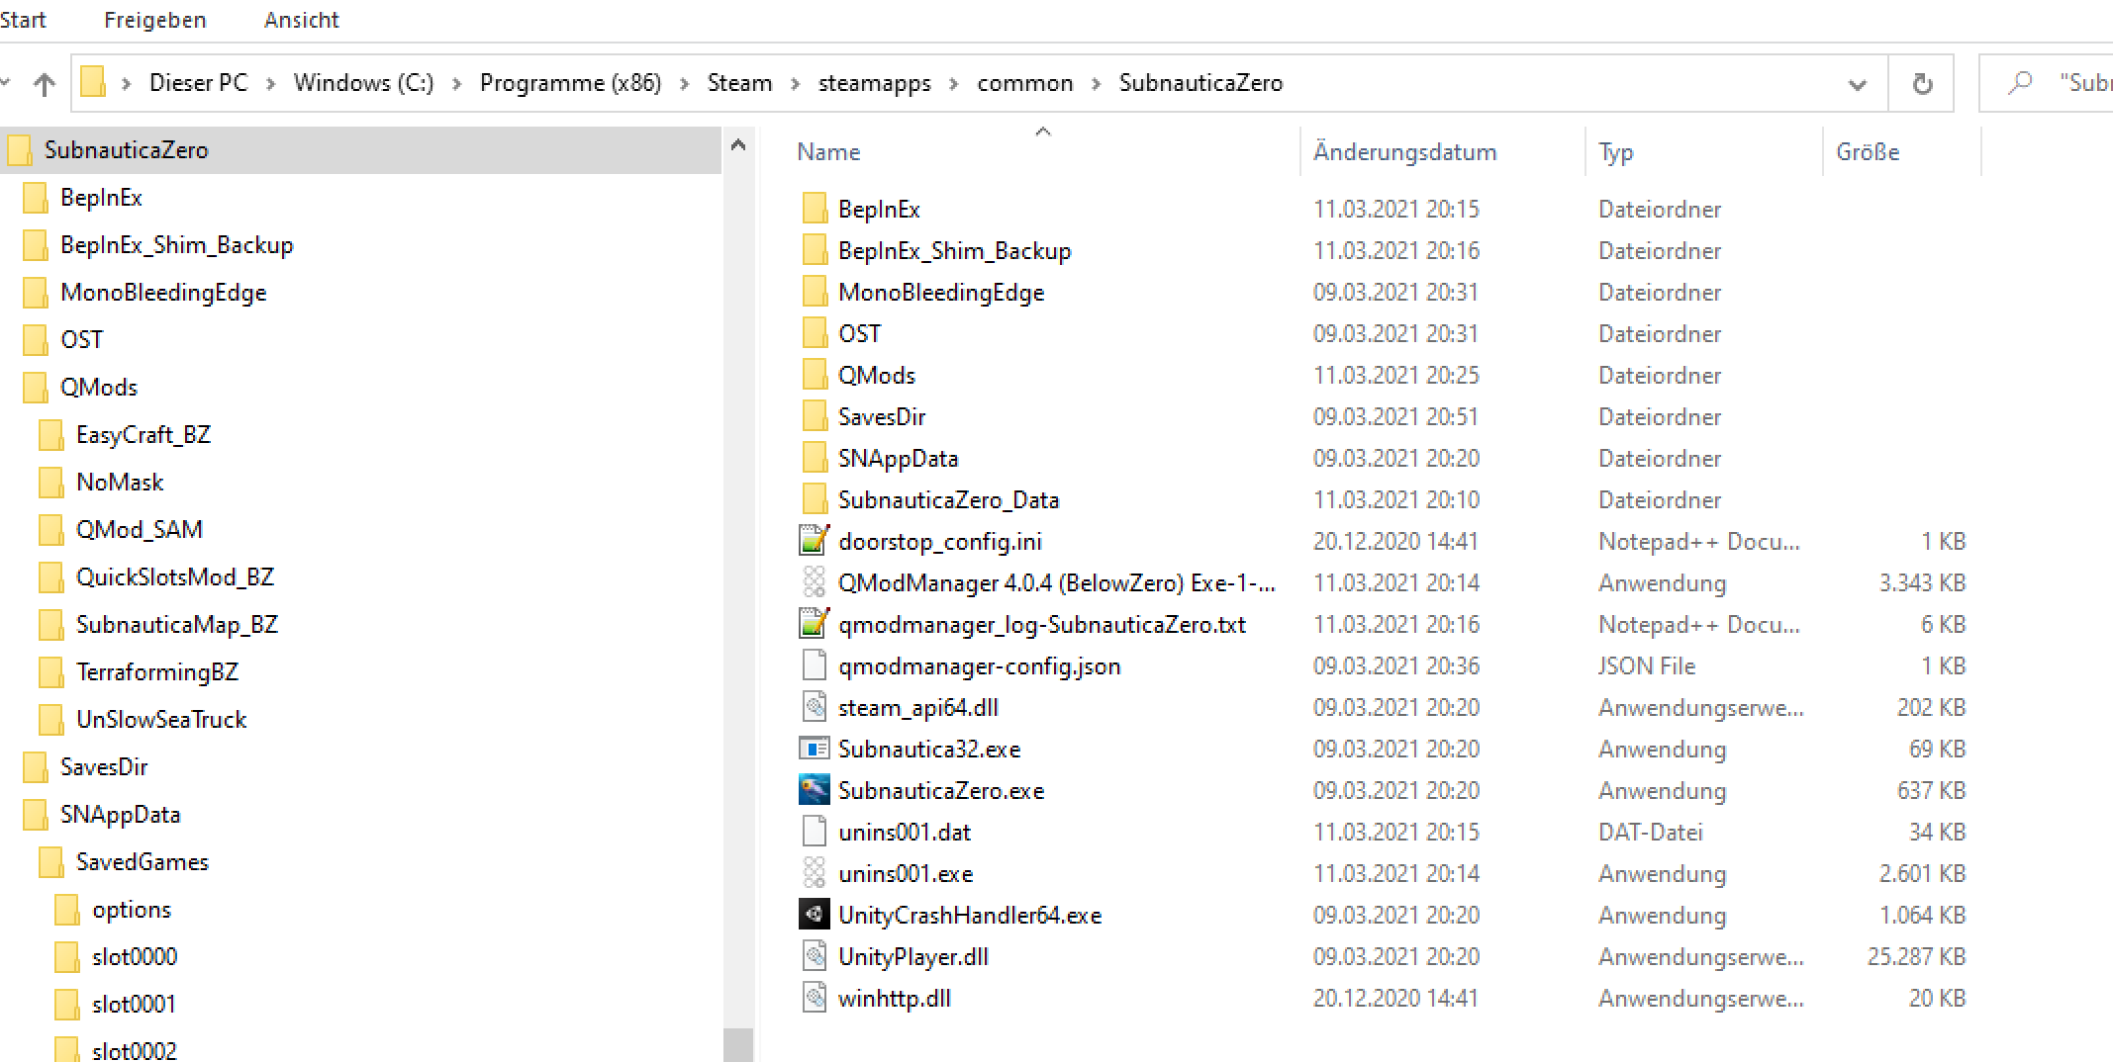2113x1062 pixels.
Task: Switch to the Ansicht ribbon tab
Action: tap(301, 19)
